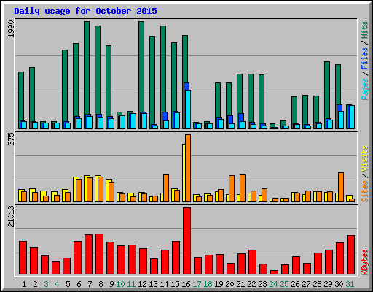Select the orange visits bar for day 8

tap(101, 190)
